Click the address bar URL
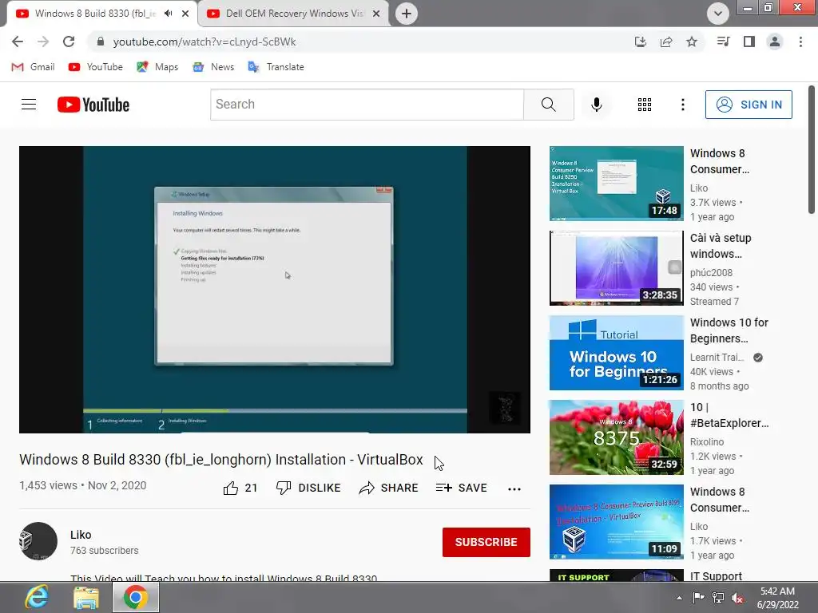Viewport: 818px width, 613px height. [204, 42]
